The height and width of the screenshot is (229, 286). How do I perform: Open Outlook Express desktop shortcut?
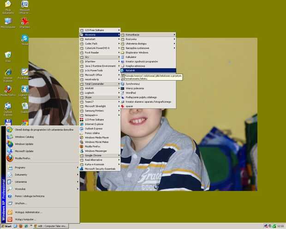point(8,109)
